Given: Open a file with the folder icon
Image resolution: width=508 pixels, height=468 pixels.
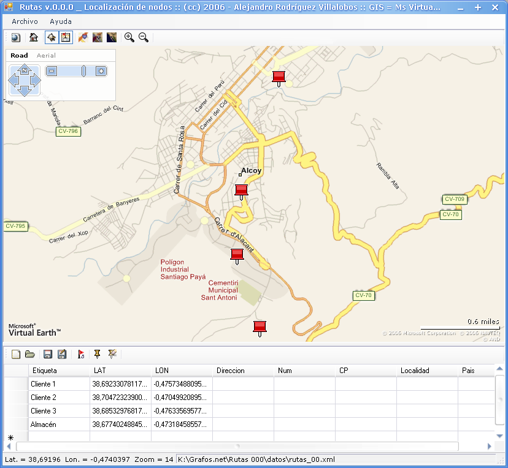Looking at the screenshot, I should [29, 354].
